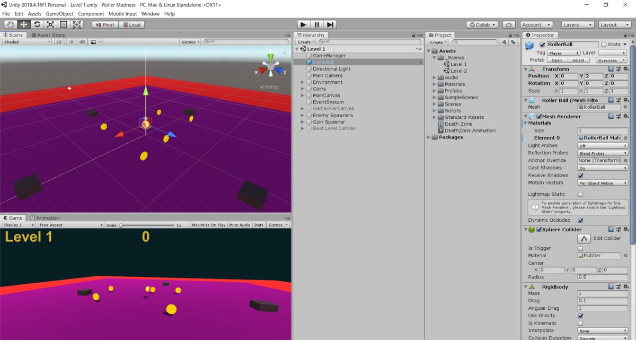The image size is (636, 340).
Task: Open Cast Shadows dropdown
Action: [603, 168]
